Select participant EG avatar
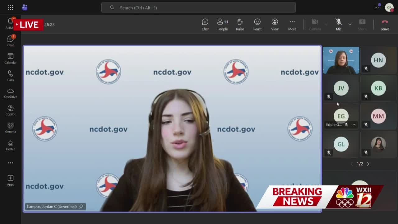The height and width of the screenshot is (224, 398). [x=341, y=116]
